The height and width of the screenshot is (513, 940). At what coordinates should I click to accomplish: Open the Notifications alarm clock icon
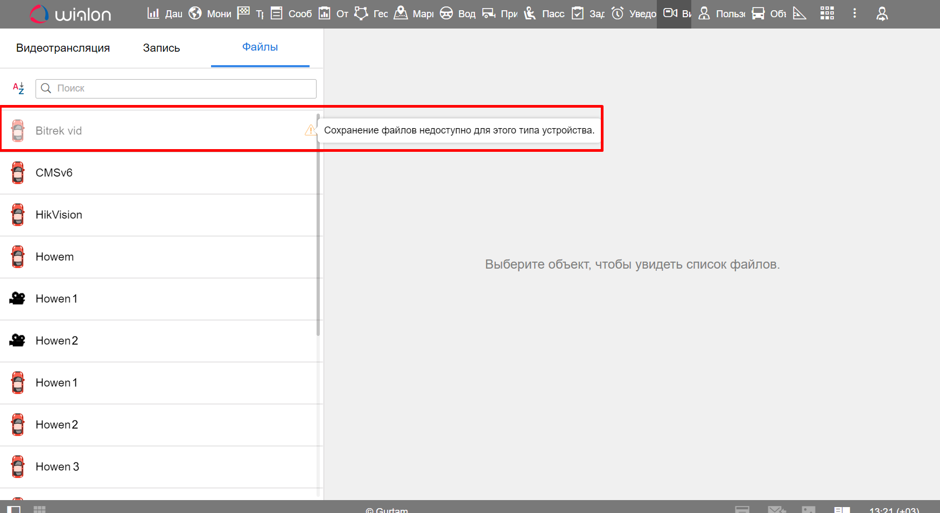[618, 13]
